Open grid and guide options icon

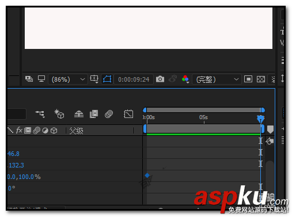94,79
